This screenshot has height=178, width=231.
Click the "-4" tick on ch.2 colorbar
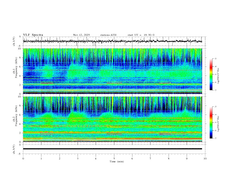(215, 115)
